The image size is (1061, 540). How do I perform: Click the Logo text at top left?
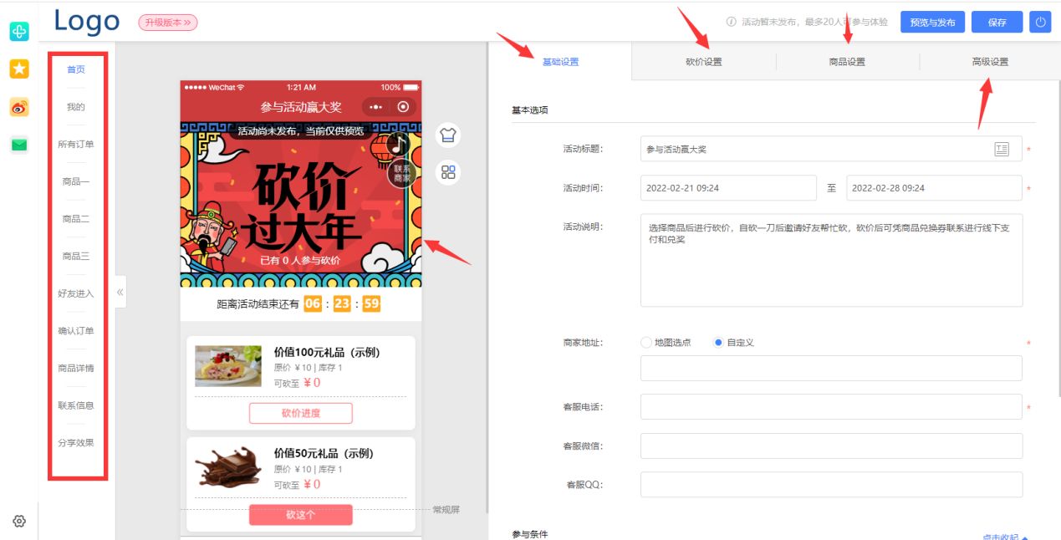click(x=87, y=22)
